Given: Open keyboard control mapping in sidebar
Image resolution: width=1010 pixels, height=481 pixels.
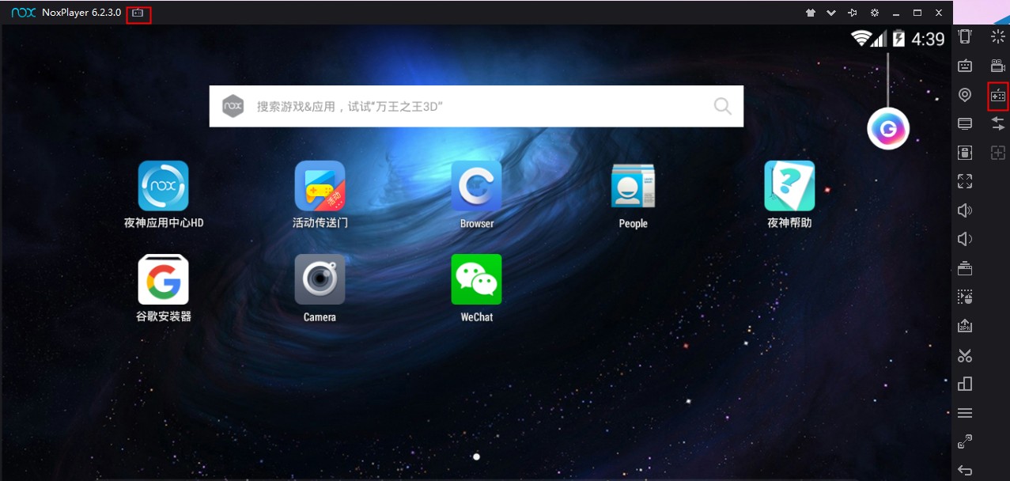Looking at the screenshot, I should tap(965, 66).
